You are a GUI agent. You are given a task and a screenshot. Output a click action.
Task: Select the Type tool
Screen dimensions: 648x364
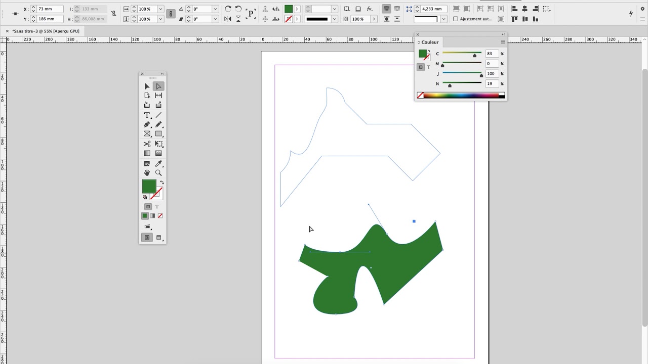(147, 115)
